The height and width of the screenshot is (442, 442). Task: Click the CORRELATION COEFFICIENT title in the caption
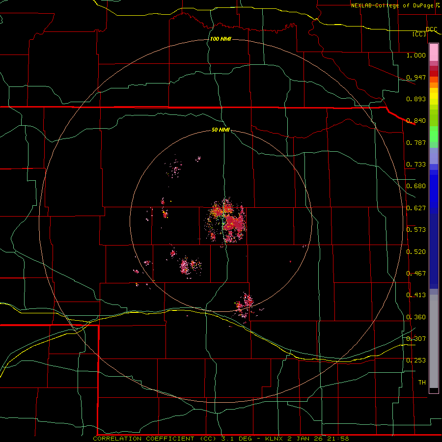tap(143, 439)
